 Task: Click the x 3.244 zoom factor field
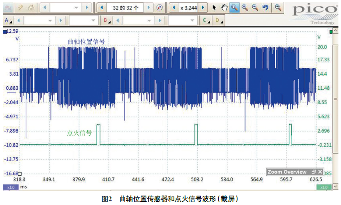[188, 8]
